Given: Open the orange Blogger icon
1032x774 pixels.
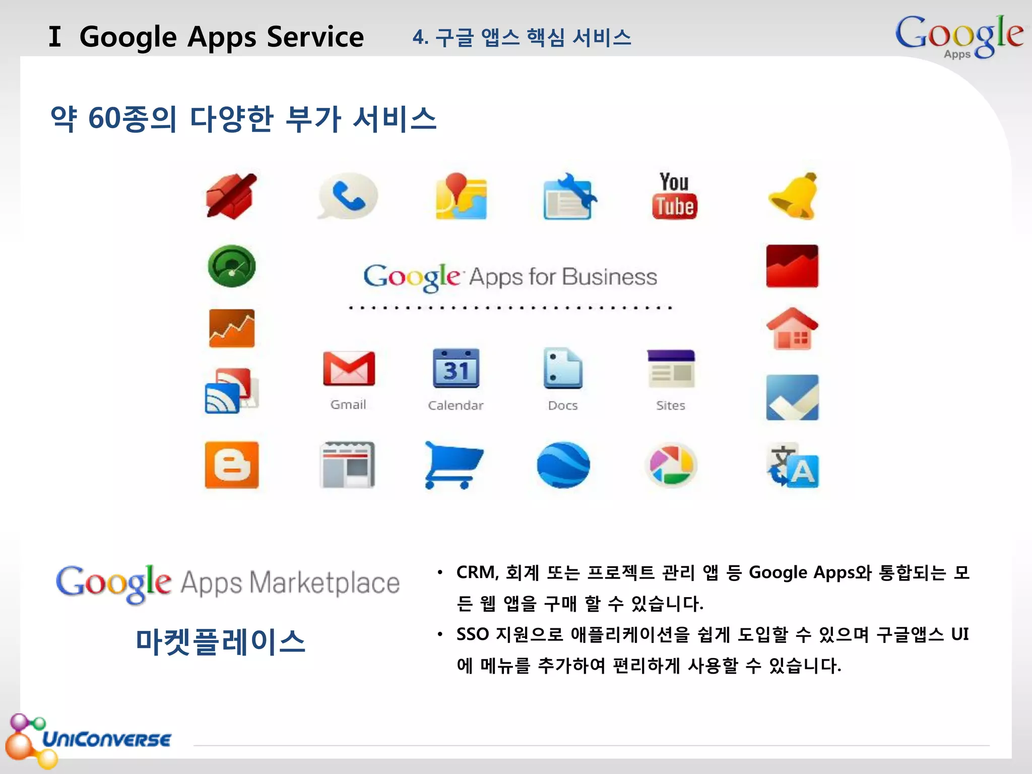Looking at the screenshot, I should (x=232, y=465).
